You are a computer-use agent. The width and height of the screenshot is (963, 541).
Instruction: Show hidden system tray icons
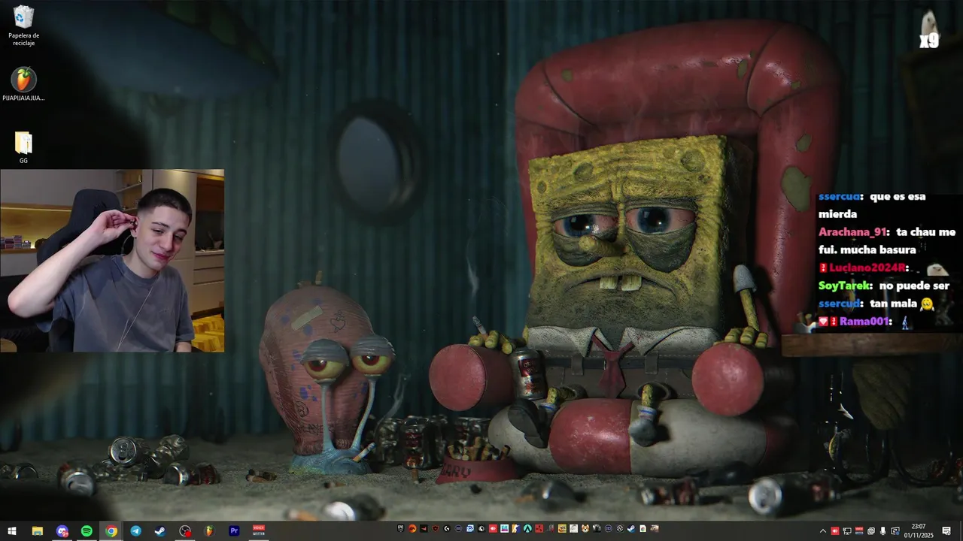pyautogui.click(x=823, y=531)
